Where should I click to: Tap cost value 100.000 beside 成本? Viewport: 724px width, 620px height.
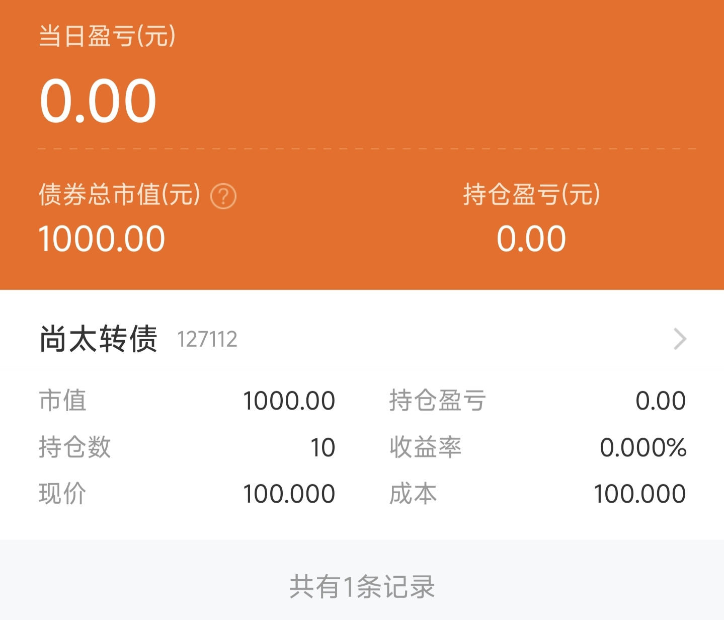point(639,494)
